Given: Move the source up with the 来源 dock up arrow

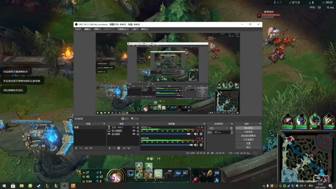Looking at the screenshot, I should pyautogui.click(x=124, y=148).
